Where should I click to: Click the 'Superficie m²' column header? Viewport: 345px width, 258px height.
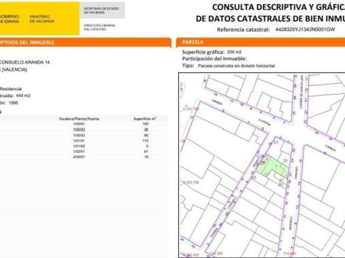point(145,119)
